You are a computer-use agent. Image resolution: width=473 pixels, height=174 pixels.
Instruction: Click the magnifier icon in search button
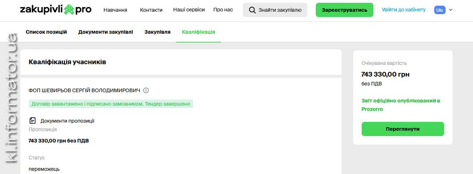252,10
